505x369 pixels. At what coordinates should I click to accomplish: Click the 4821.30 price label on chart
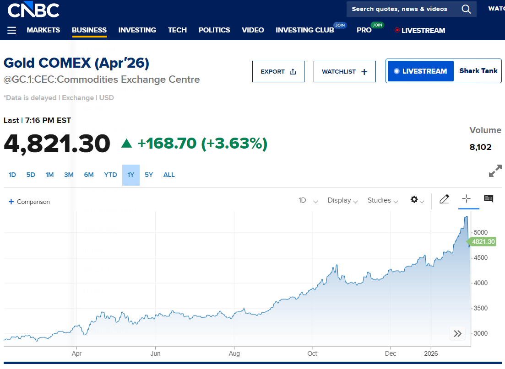coord(483,241)
